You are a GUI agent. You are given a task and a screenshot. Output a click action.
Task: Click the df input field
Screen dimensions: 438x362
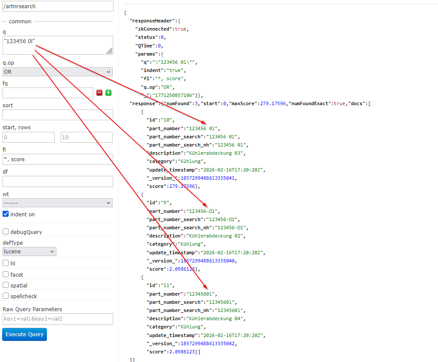(58, 181)
